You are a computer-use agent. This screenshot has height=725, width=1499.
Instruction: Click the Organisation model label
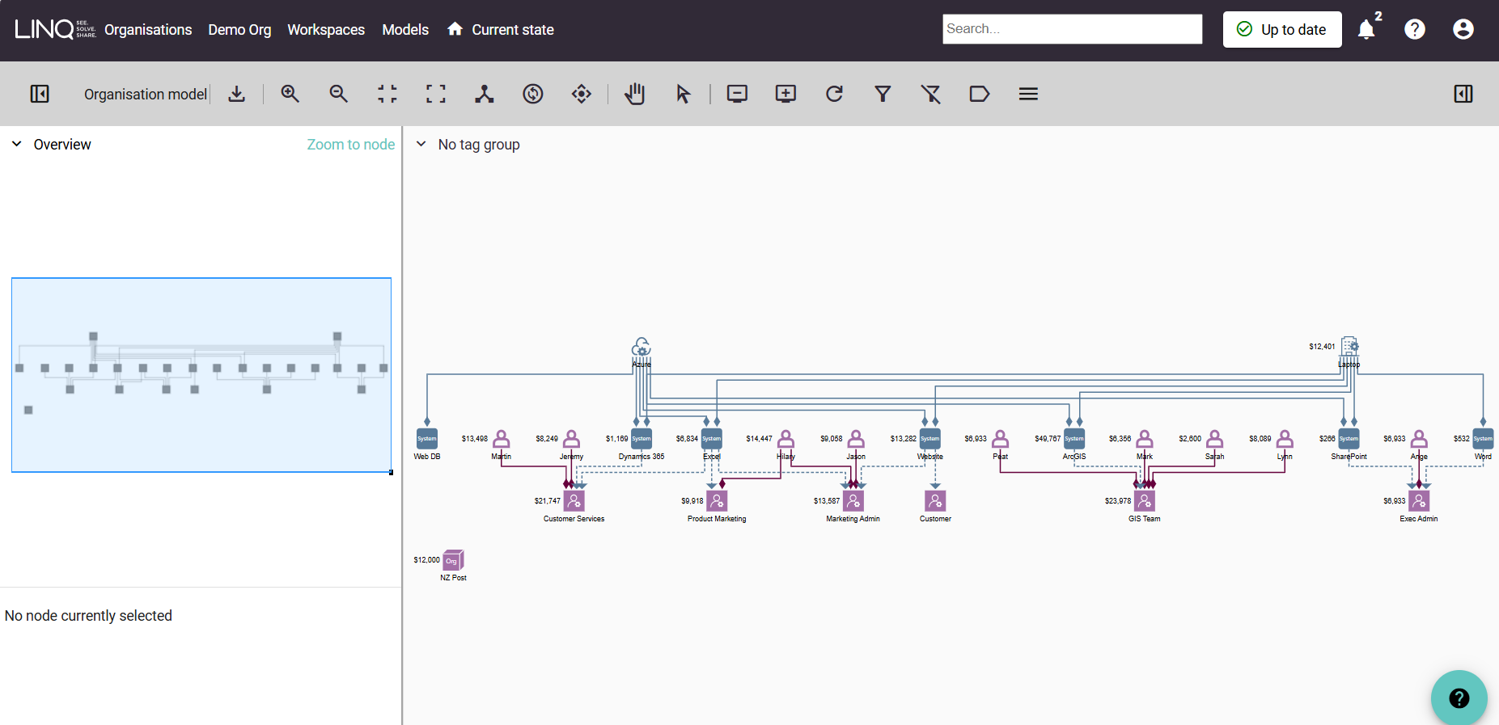[146, 95]
